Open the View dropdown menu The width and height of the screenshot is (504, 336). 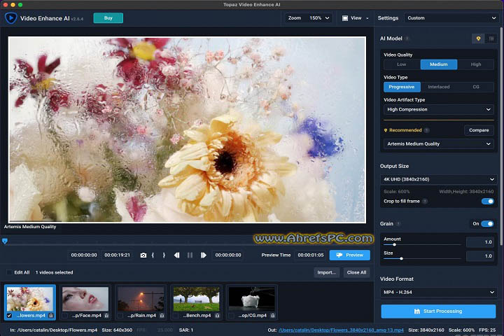tap(356, 18)
